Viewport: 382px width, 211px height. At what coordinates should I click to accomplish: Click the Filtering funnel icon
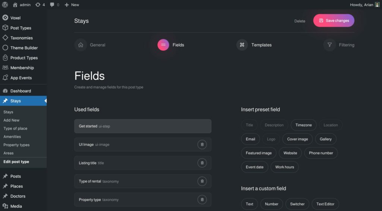329,45
